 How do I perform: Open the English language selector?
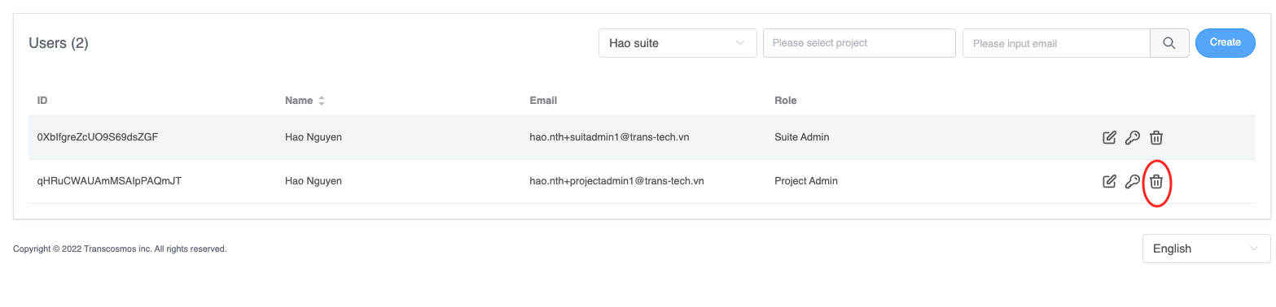point(1206,249)
